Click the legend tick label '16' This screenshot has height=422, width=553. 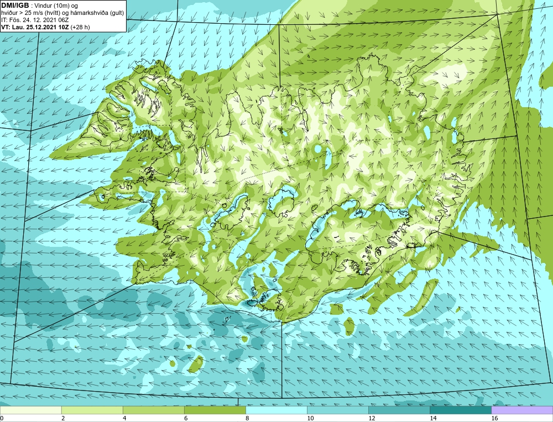click(494, 418)
